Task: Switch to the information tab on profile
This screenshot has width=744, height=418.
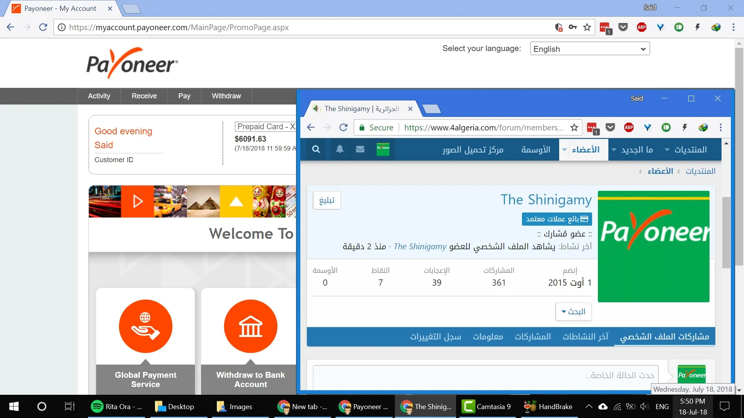Action: click(488, 337)
